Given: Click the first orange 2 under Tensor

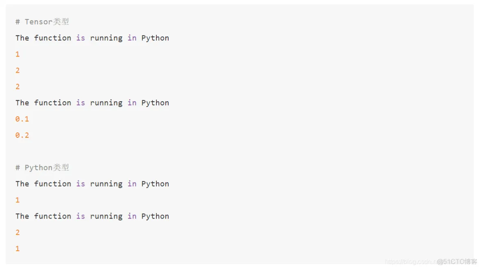Looking at the screenshot, I should [x=17, y=71].
